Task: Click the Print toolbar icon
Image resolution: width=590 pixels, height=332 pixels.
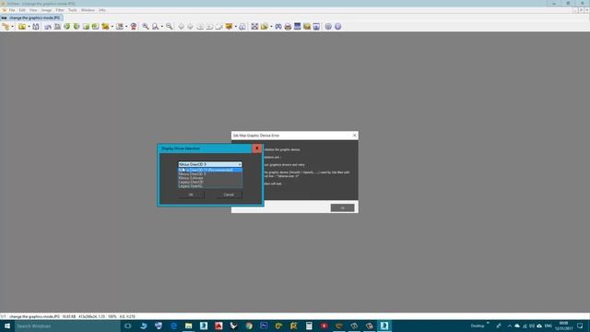Action: coord(288,27)
